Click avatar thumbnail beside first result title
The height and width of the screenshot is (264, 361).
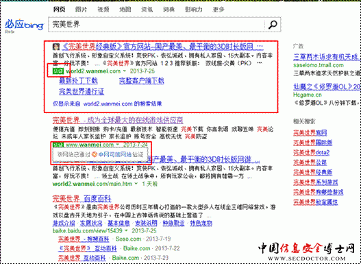(56, 47)
